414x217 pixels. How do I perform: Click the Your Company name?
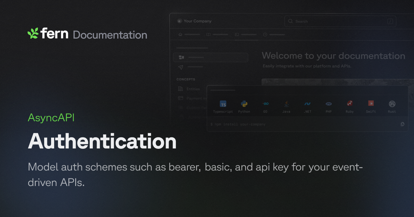point(198,21)
